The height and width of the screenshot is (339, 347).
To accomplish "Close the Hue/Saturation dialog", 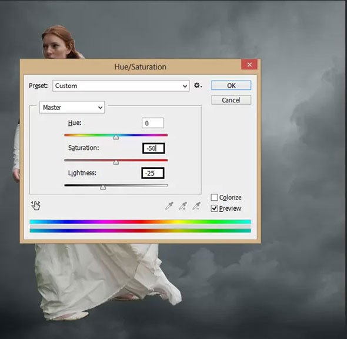I will (249, 64).
